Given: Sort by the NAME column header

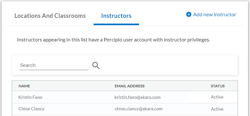Looking at the screenshot, I should coord(24,86).
